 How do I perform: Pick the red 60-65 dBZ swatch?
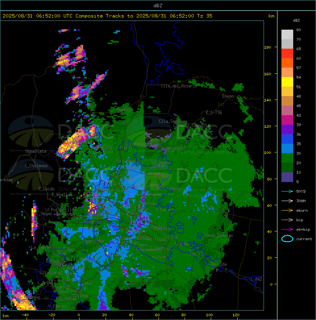click(287, 53)
